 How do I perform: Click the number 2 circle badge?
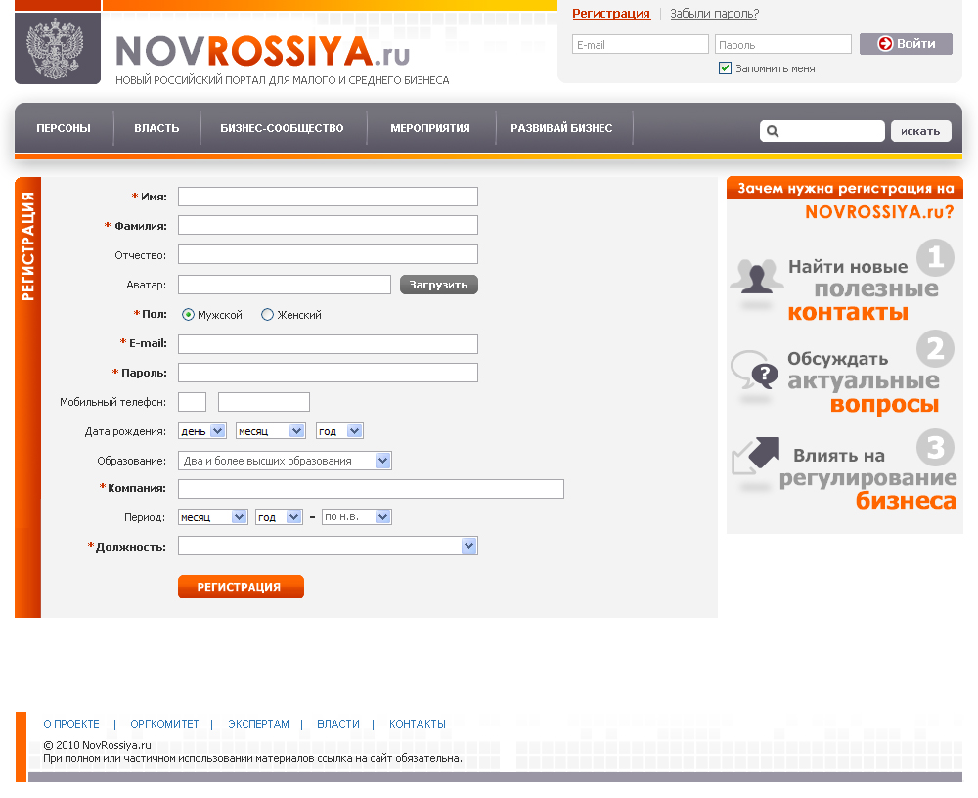(935, 349)
